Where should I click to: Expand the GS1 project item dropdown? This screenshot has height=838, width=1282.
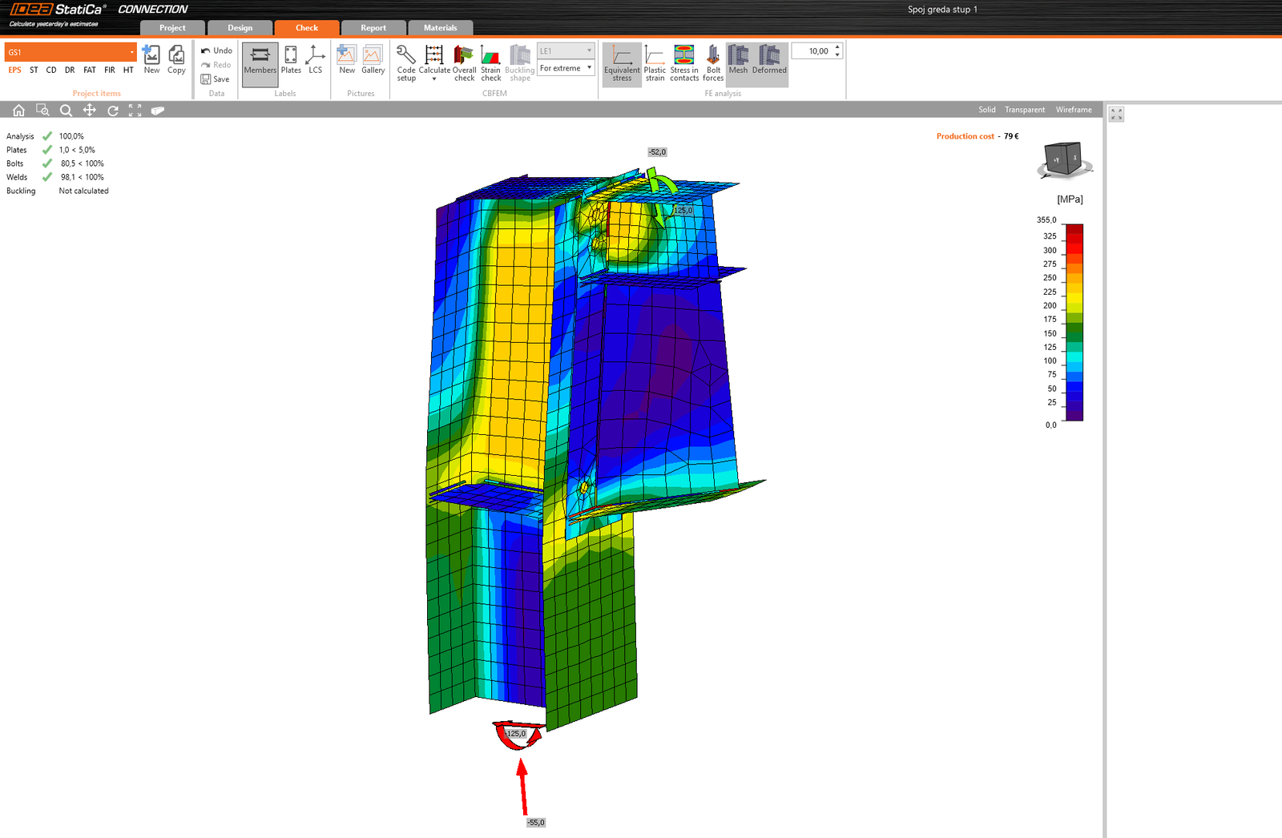click(x=131, y=52)
